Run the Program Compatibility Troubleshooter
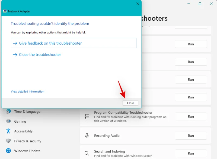This screenshot has width=217, height=159. click(x=191, y=116)
